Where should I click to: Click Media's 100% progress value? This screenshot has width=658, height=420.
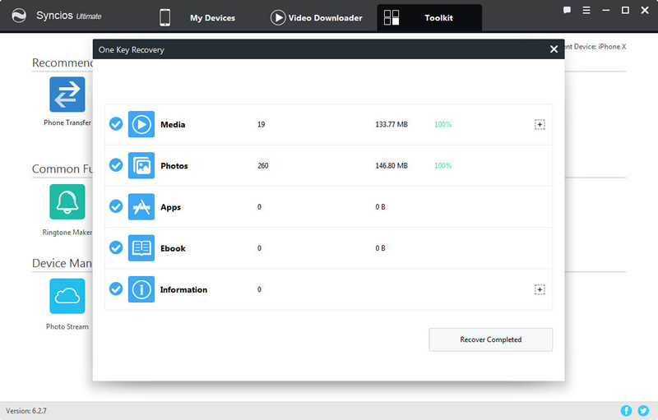(x=443, y=124)
